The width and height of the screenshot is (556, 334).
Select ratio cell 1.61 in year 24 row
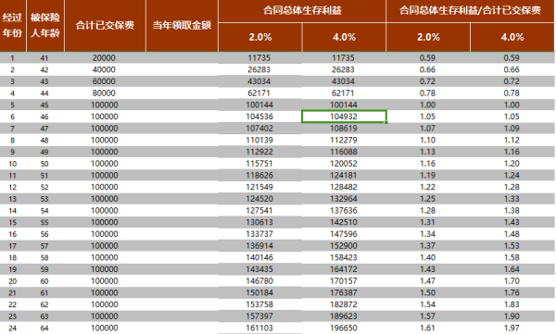pos(427,328)
